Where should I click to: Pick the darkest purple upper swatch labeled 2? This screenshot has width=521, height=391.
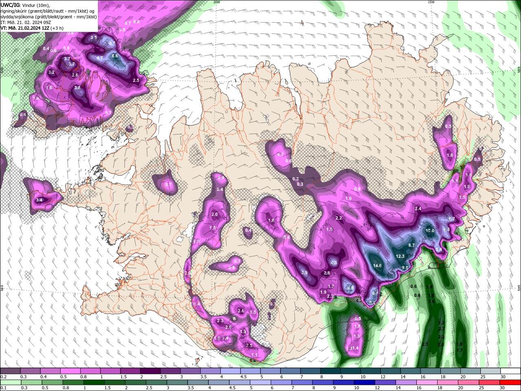click(x=150, y=371)
